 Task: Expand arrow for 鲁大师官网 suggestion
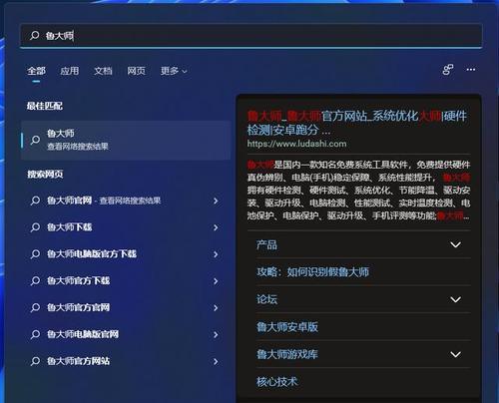click(216, 201)
